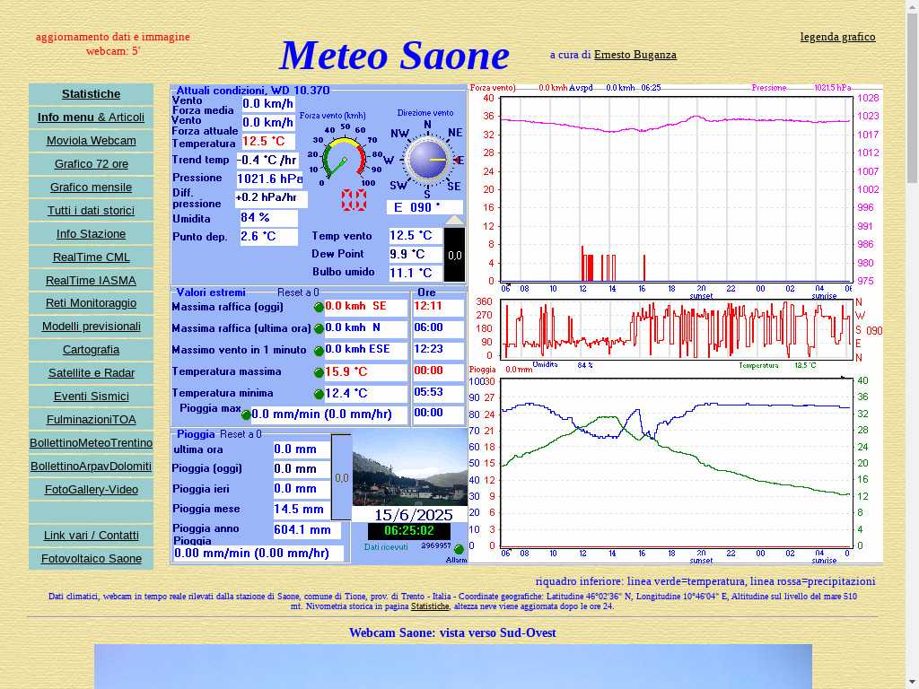This screenshot has width=919, height=689.
Task: Open Tutti i dati storici
Action: tap(91, 210)
